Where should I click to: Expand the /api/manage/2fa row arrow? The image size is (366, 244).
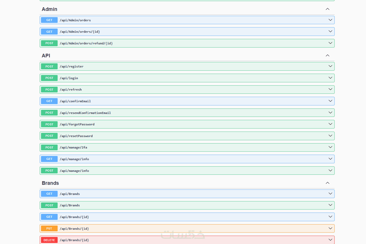(x=330, y=147)
